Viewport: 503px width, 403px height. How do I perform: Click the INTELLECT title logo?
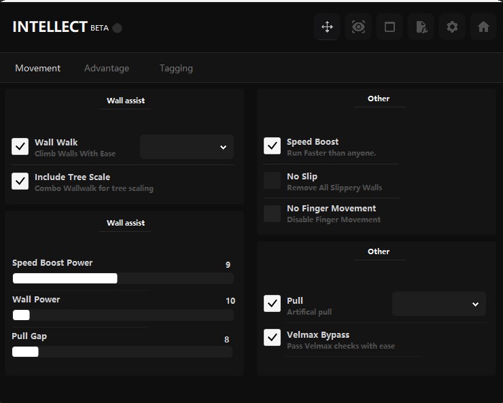tap(50, 27)
